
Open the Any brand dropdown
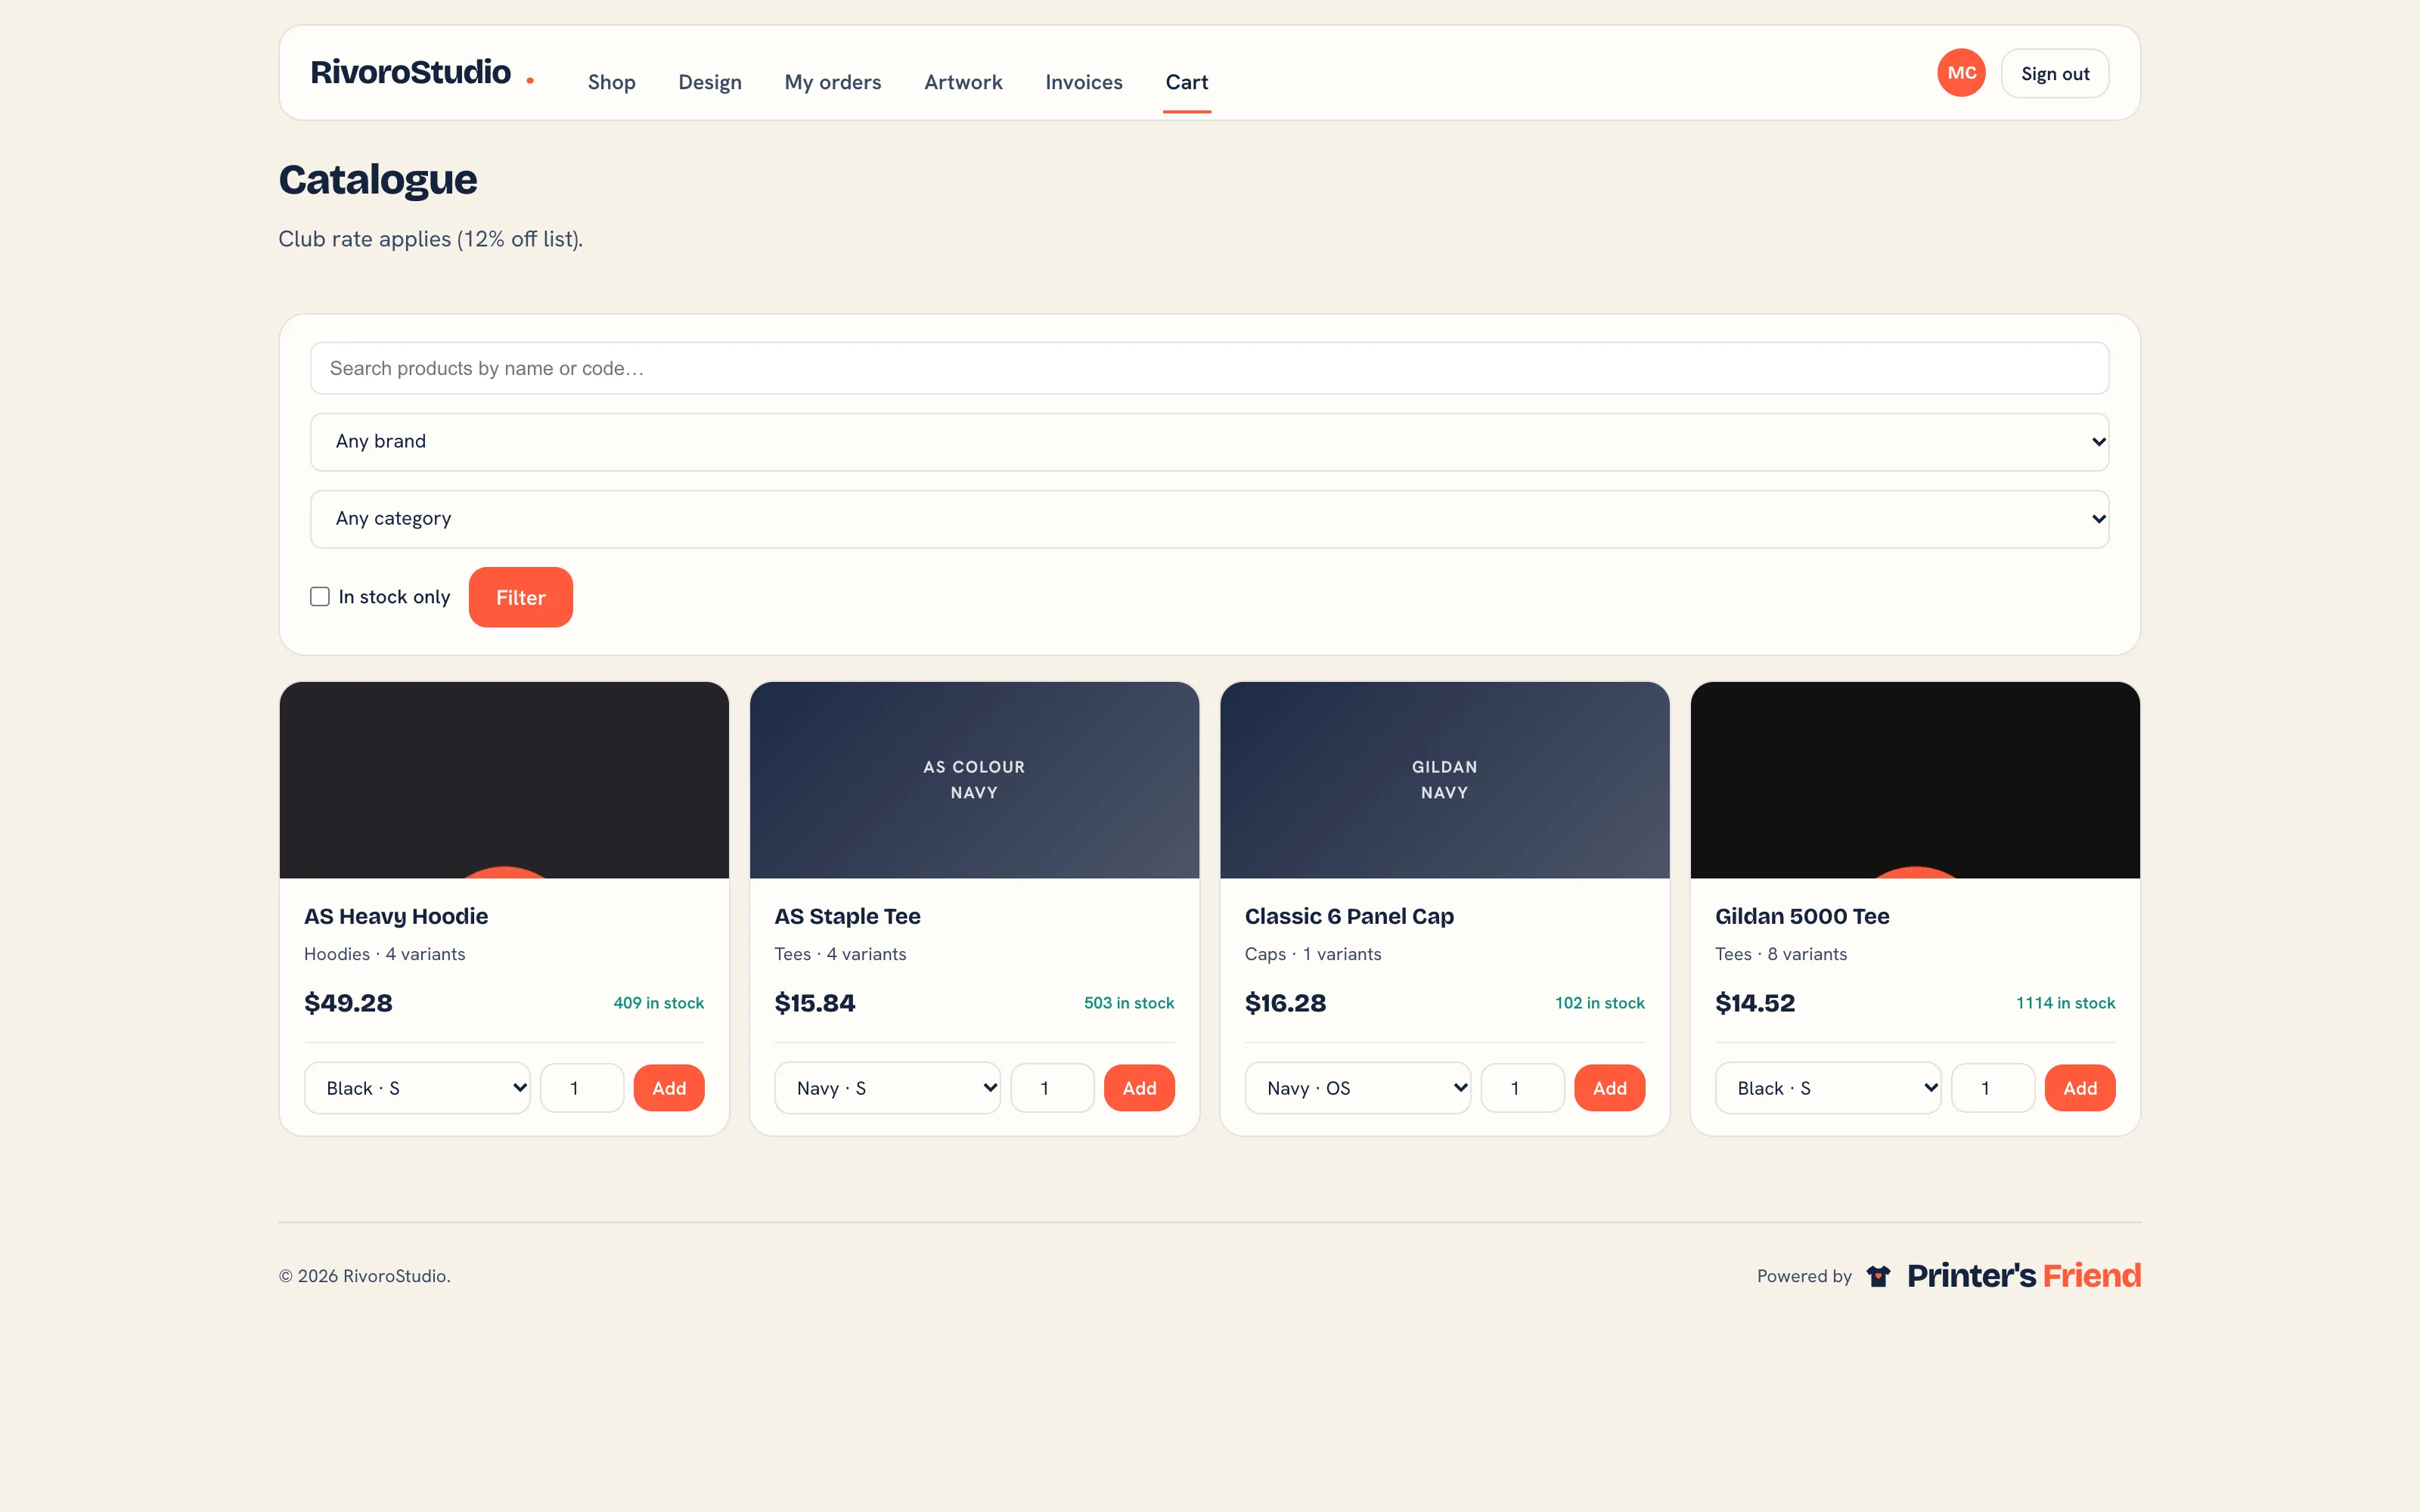click(1209, 442)
